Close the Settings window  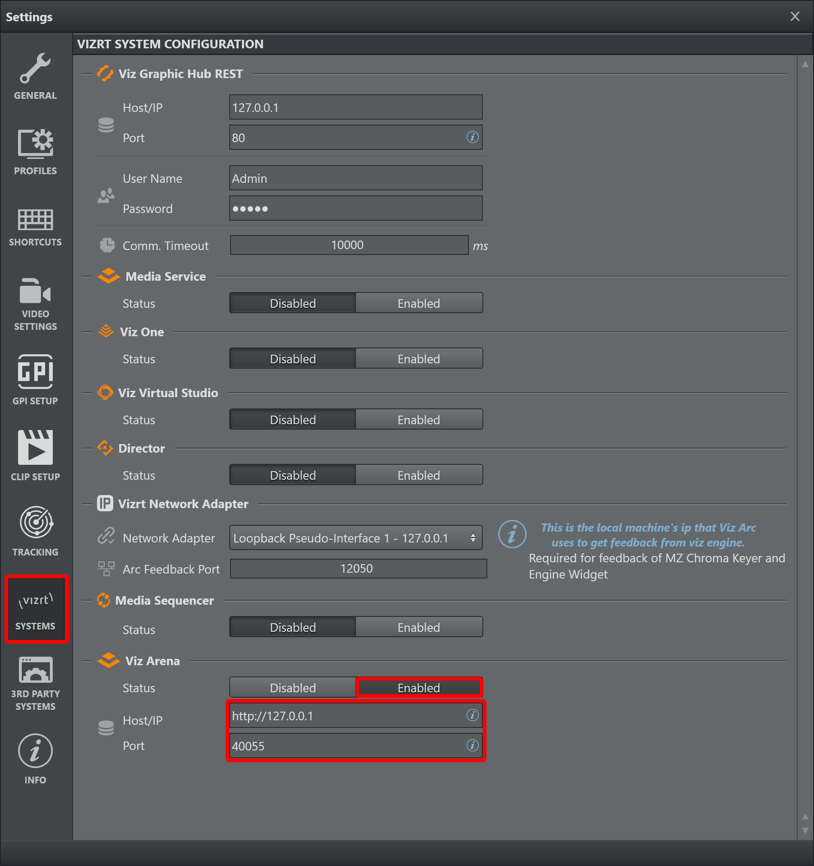[795, 17]
